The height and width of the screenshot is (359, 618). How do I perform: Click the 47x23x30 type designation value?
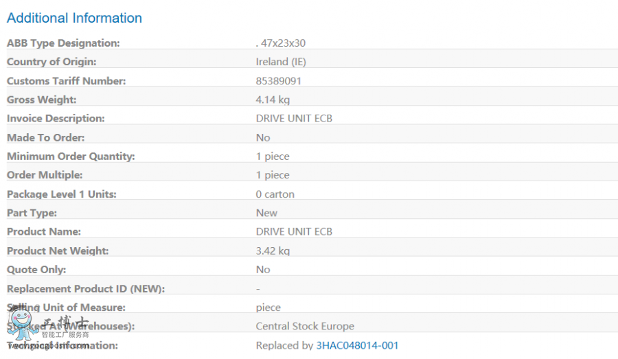tap(282, 43)
